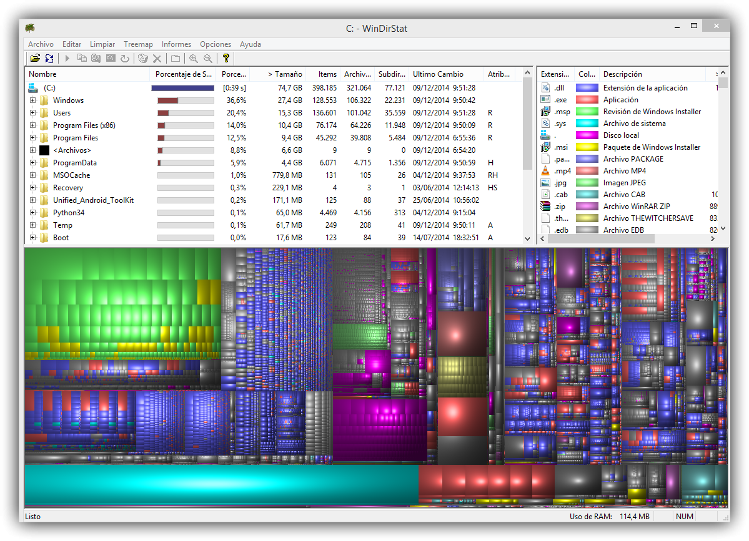This screenshot has height=541, width=749.
Task: Click the delete X toolbar icon
Action: 157,58
